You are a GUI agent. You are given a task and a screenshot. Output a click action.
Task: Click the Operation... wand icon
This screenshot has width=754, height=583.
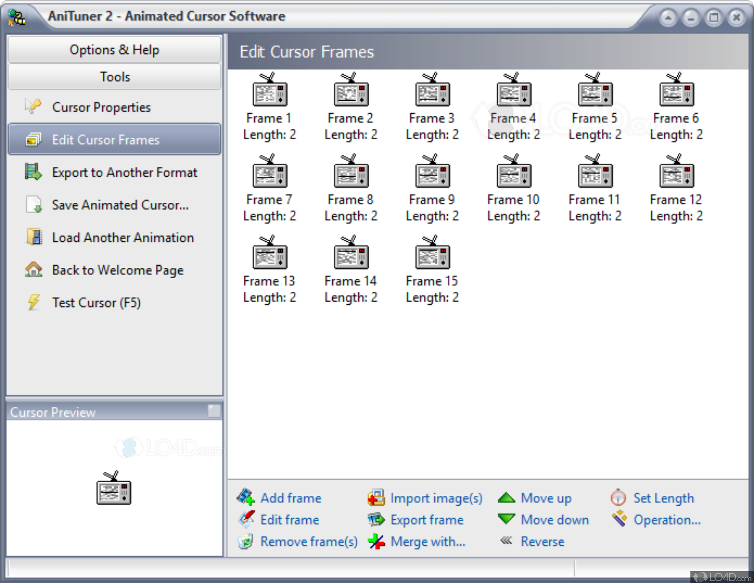tap(619, 519)
